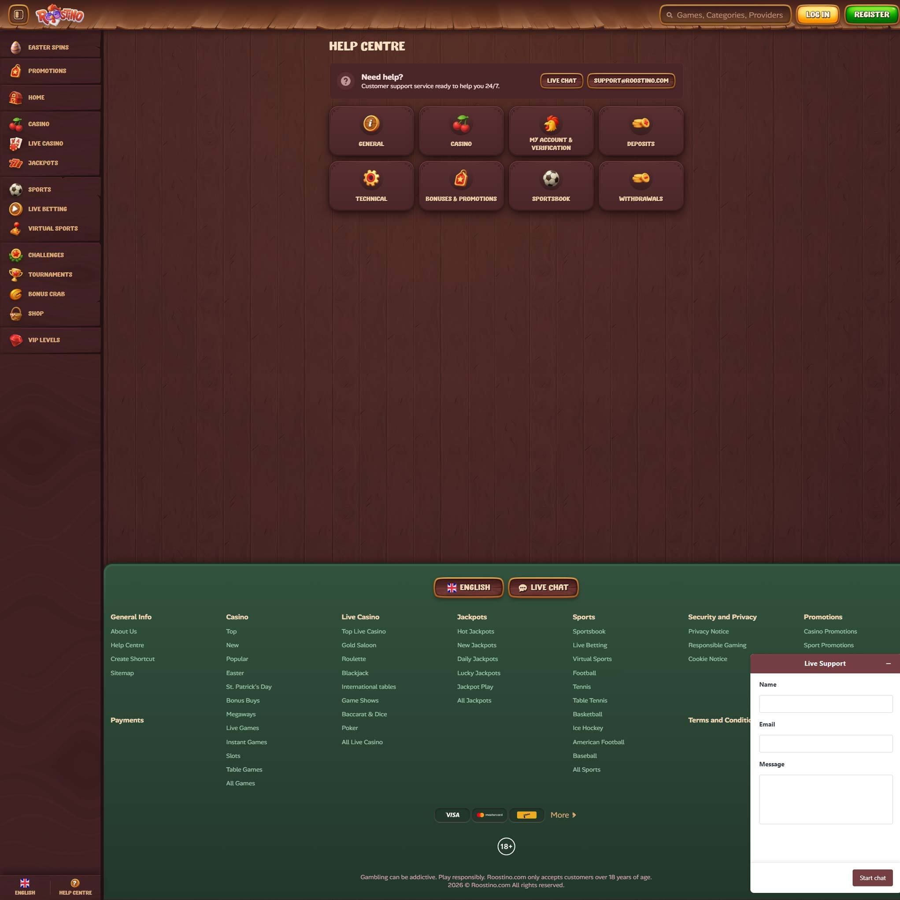Expand More payment methods
The height and width of the screenshot is (900, 900).
pyautogui.click(x=563, y=815)
